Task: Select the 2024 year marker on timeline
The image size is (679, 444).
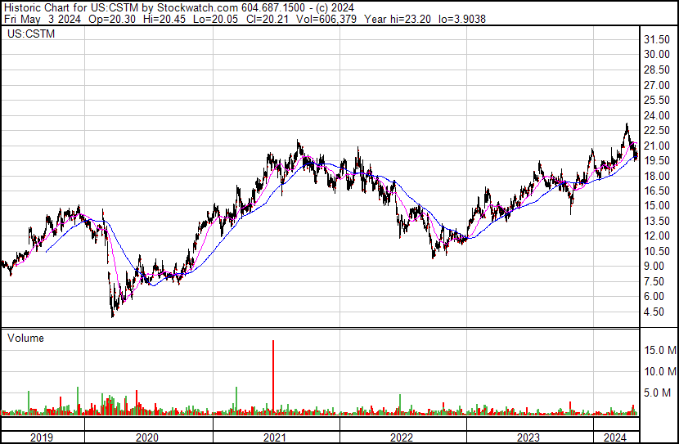Action: coord(615,437)
